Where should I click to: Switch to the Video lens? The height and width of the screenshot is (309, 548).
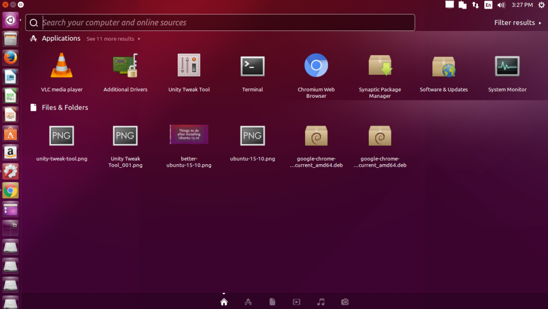[296, 302]
